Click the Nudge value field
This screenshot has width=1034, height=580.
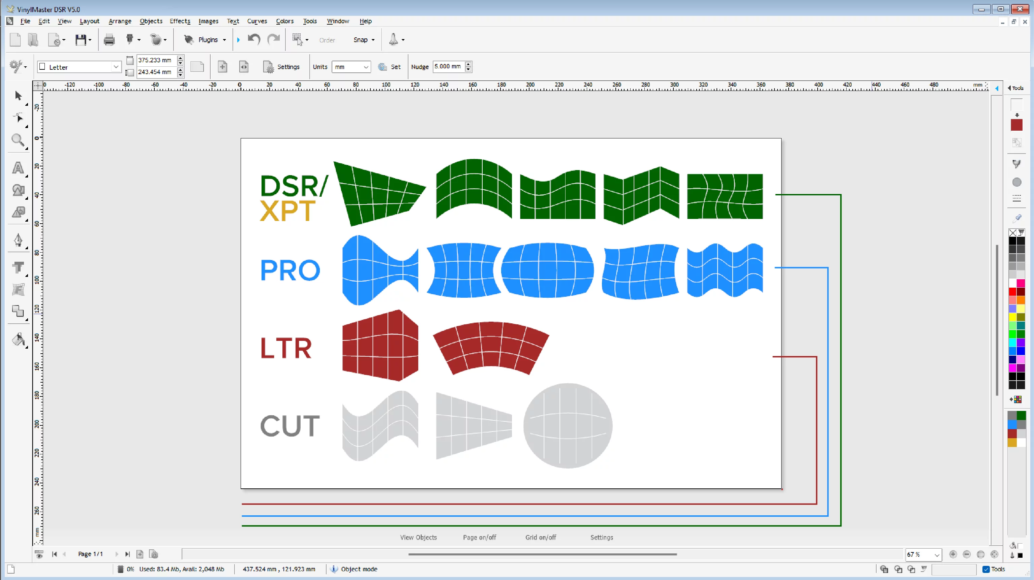pyautogui.click(x=449, y=67)
